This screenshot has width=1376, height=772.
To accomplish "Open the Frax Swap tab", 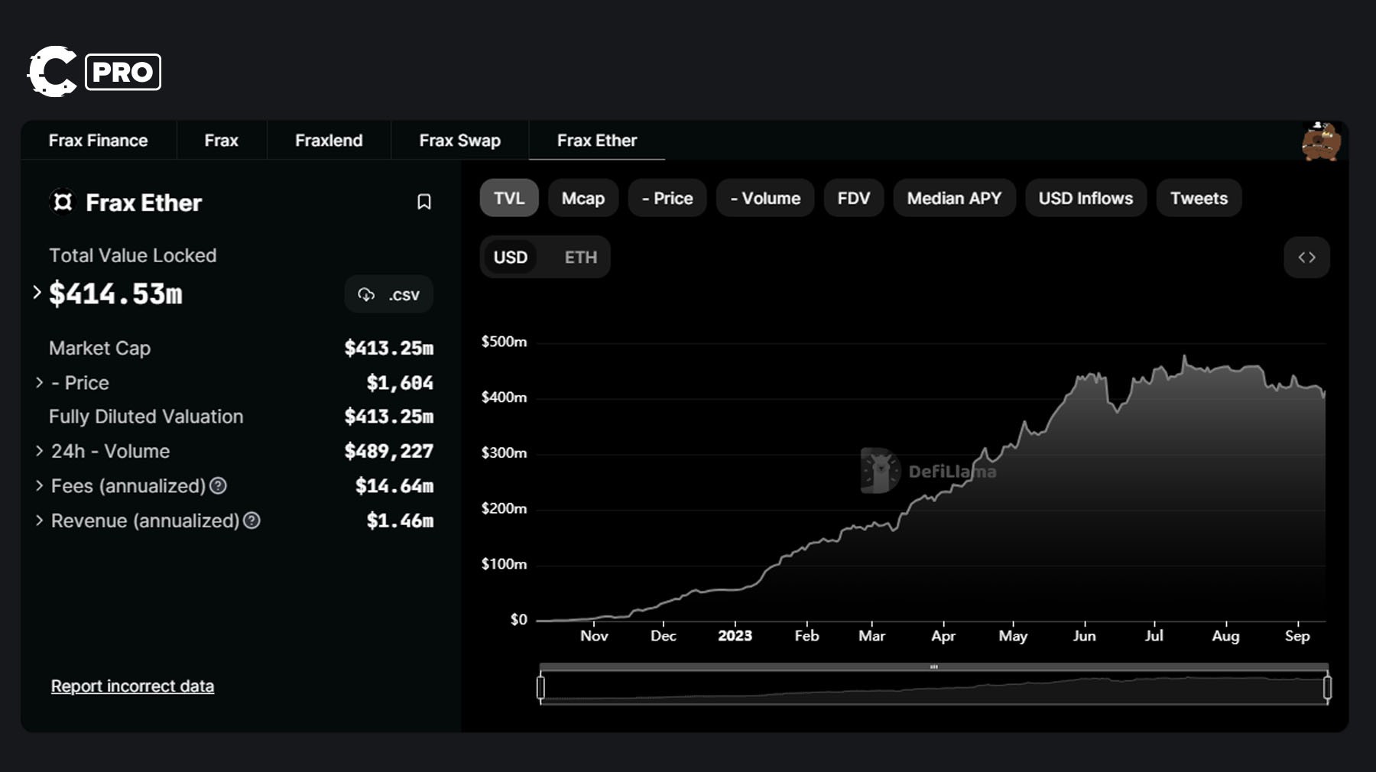I will pyautogui.click(x=459, y=140).
